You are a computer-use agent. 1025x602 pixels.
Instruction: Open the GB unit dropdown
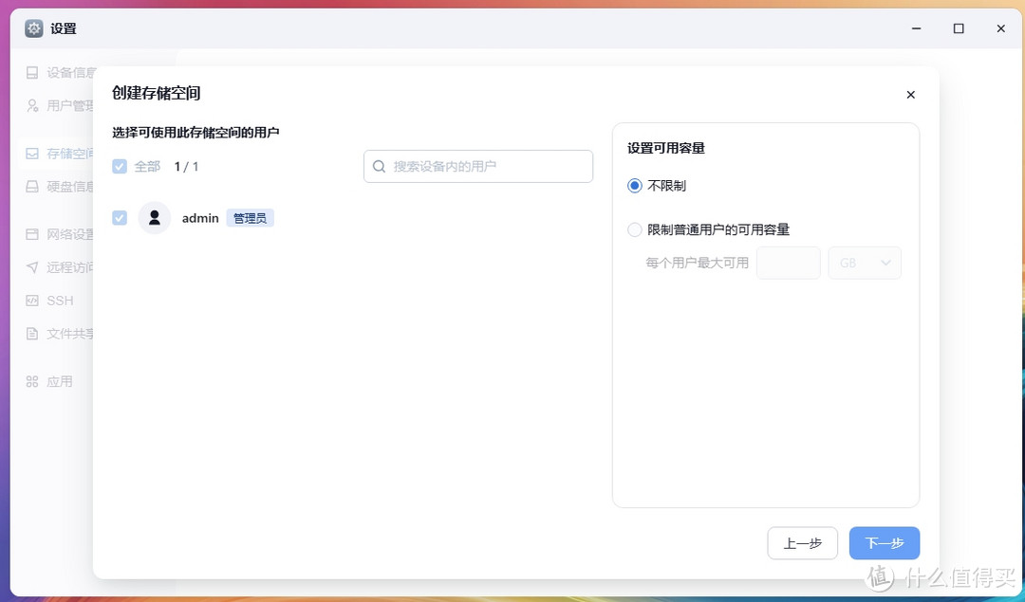click(864, 263)
